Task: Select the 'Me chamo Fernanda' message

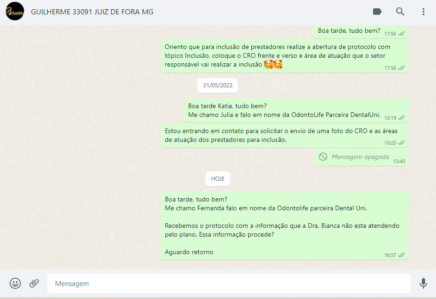Action: click(284, 226)
